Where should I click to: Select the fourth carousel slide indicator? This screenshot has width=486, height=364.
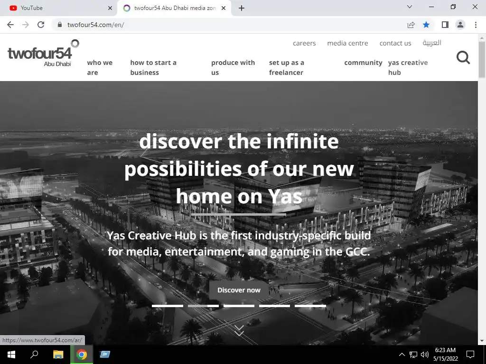[x=275, y=306]
